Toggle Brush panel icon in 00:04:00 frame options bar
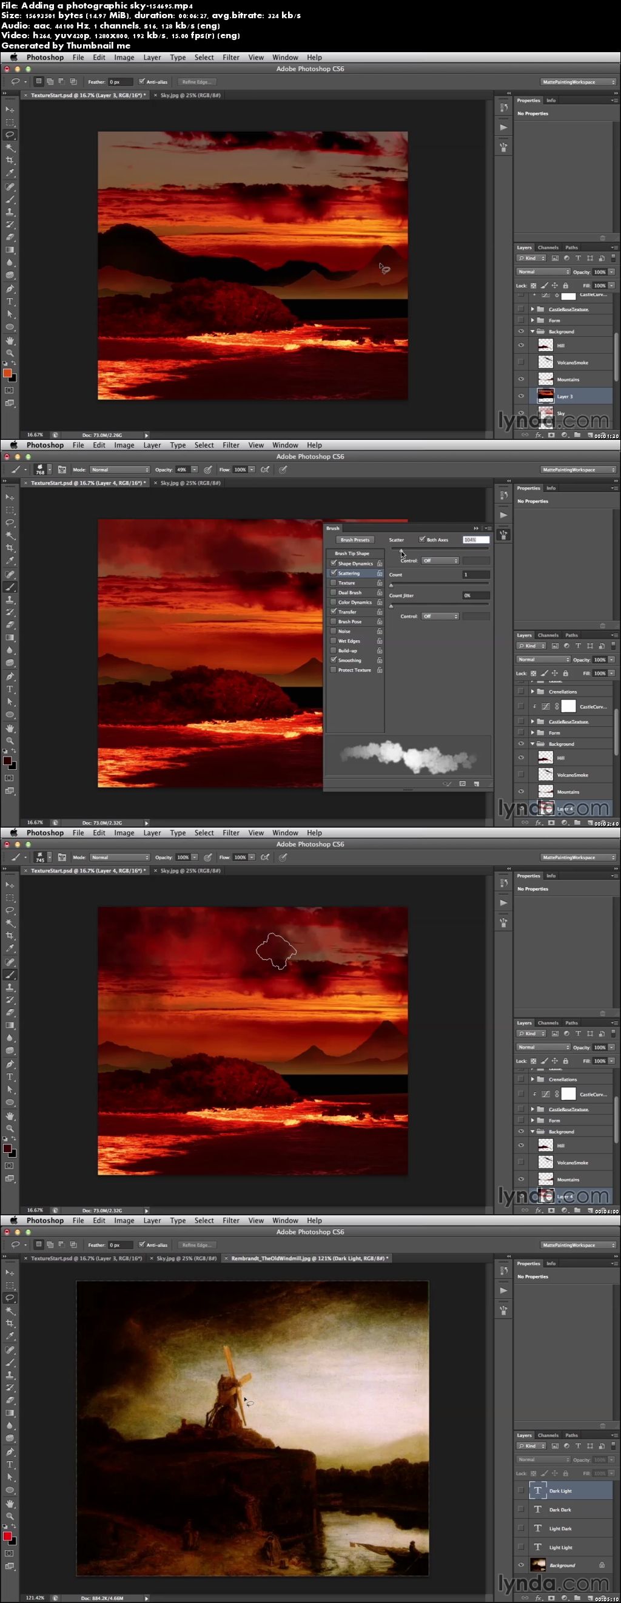This screenshot has height=1603, width=621. pos(62,857)
